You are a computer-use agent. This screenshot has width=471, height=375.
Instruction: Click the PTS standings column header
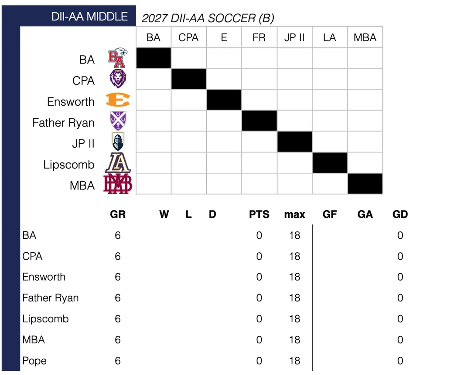(x=259, y=214)
